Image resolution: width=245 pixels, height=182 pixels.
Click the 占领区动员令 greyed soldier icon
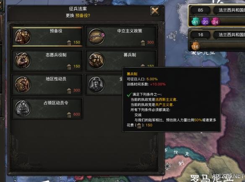23,108
